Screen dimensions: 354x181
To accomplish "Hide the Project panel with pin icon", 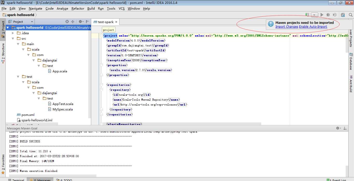I will 87,22.
